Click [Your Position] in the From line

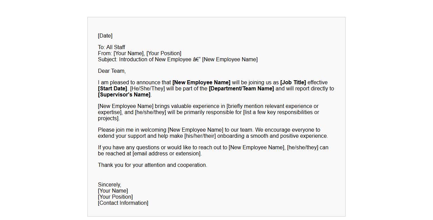tap(164, 53)
